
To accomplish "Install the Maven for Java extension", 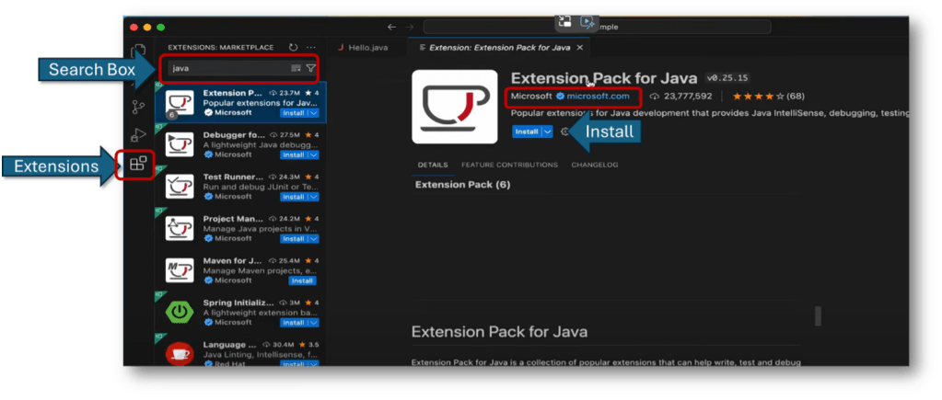I will 302,280.
